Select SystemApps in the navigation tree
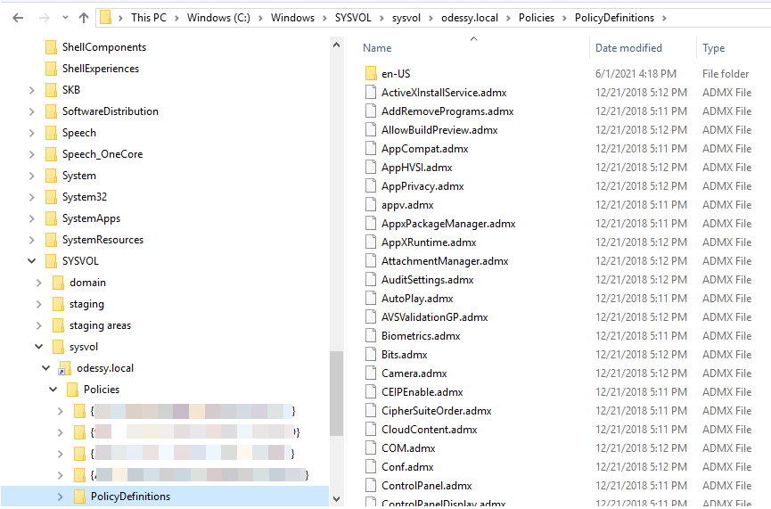The width and height of the screenshot is (771, 509). pyautogui.click(x=91, y=218)
